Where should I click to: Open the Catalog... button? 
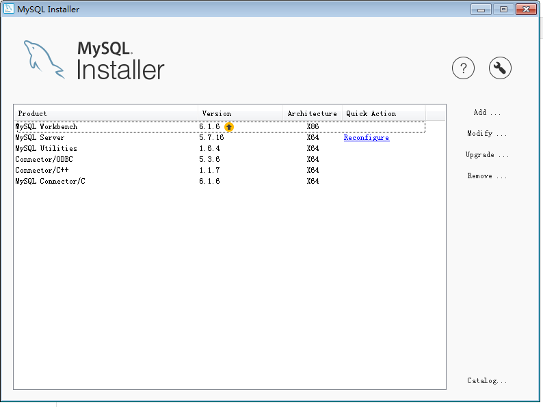coord(487,381)
